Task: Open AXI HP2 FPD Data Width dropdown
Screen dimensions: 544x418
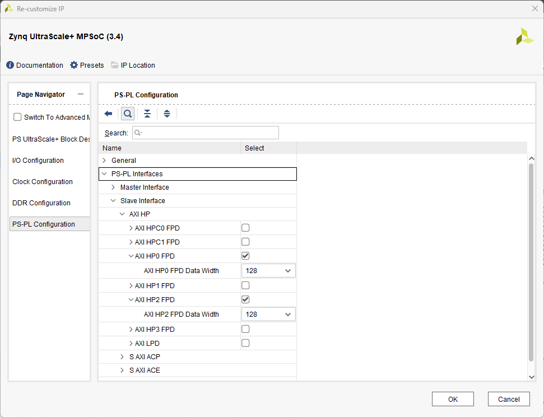Action: 268,314
